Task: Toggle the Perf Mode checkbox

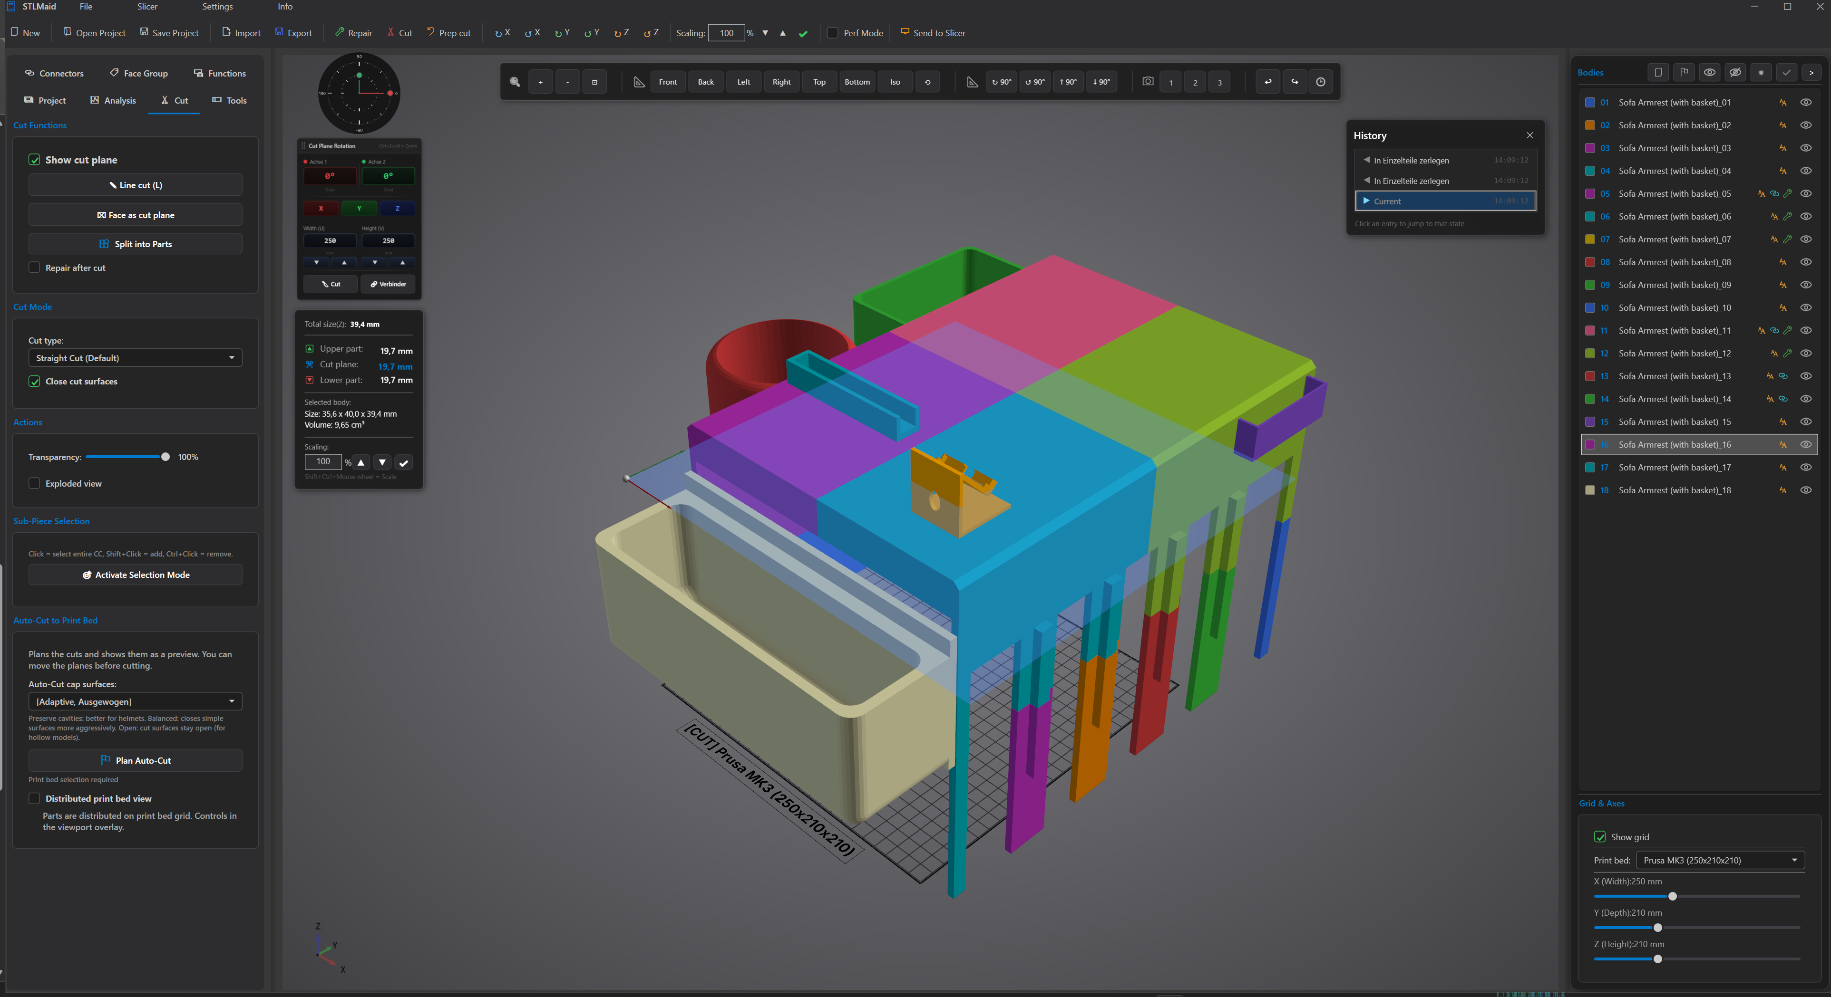Action: pyautogui.click(x=832, y=33)
